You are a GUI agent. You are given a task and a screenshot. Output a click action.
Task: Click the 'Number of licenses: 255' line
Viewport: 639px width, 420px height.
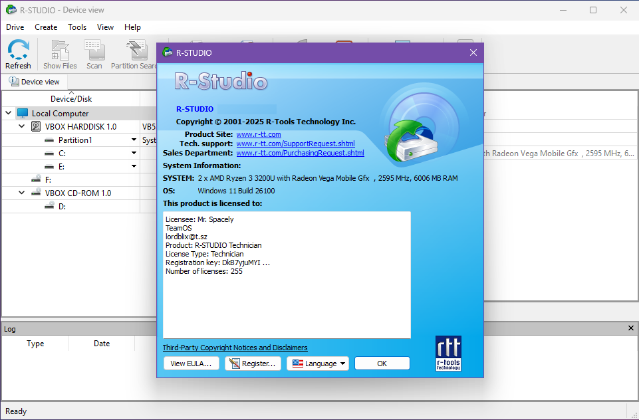click(x=203, y=271)
